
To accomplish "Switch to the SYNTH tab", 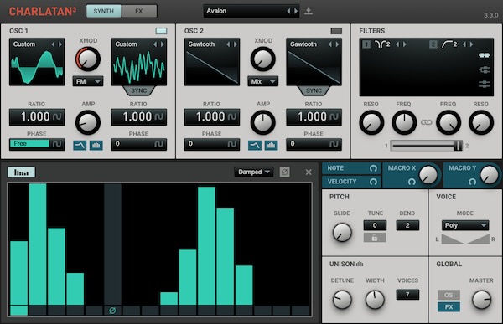I will point(104,11).
